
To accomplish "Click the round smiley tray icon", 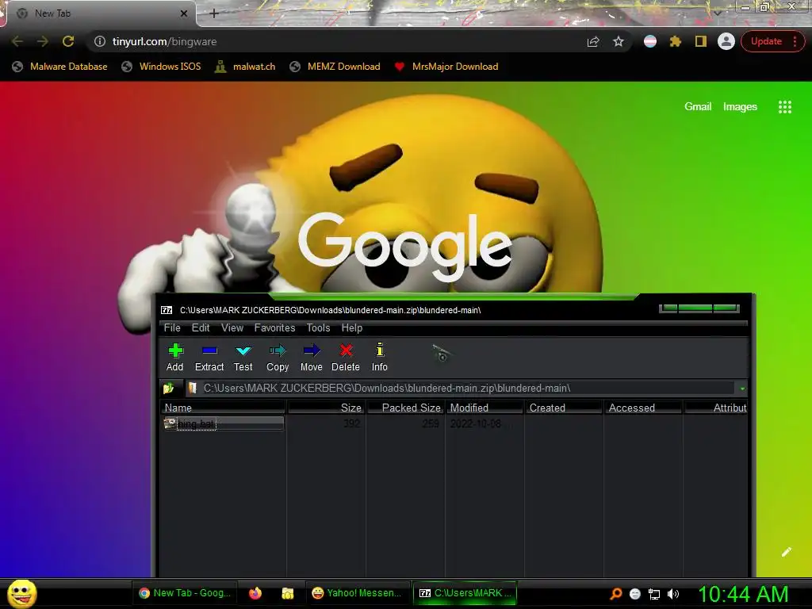I will 635,594.
